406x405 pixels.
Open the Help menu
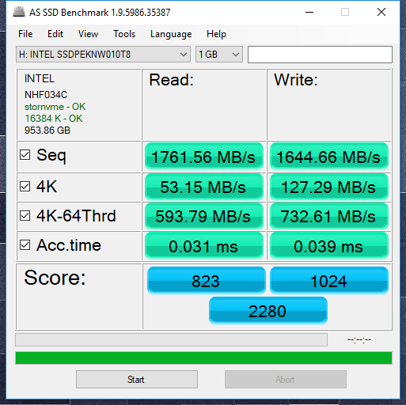(216, 34)
